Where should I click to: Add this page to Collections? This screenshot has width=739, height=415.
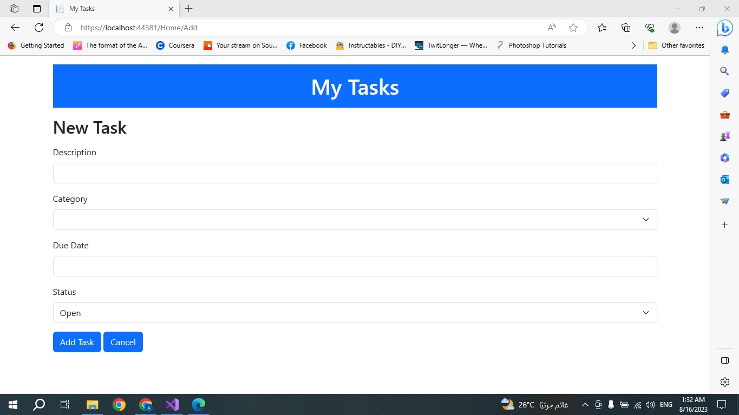coord(625,28)
